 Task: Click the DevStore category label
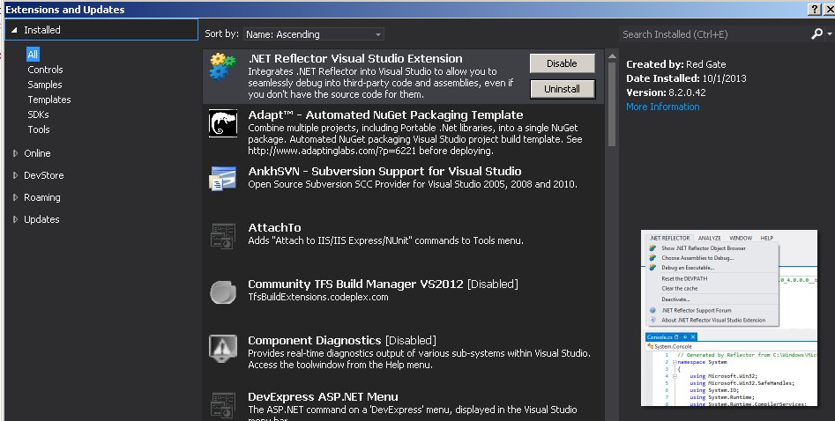44,175
